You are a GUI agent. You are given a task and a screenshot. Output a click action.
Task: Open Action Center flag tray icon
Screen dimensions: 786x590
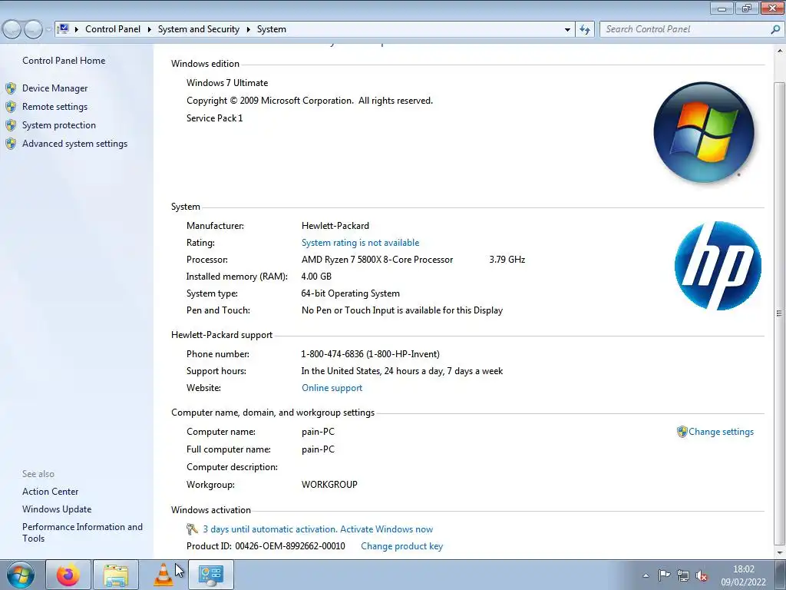664,575
